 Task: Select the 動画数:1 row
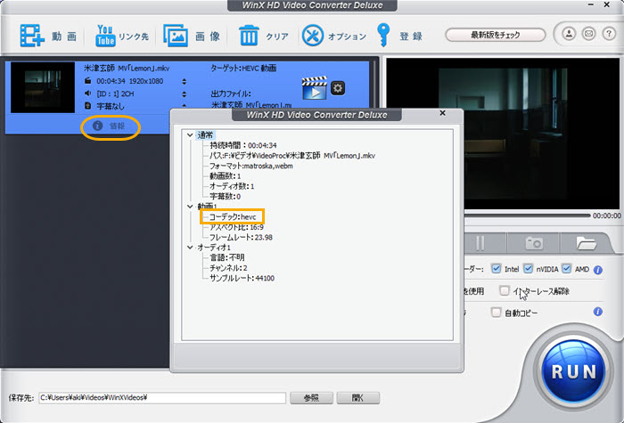[225, 175]
